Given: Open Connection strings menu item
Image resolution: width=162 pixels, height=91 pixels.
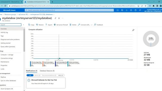Looking at the screenshot, I should pyautogui.click(x=7, y=58).
